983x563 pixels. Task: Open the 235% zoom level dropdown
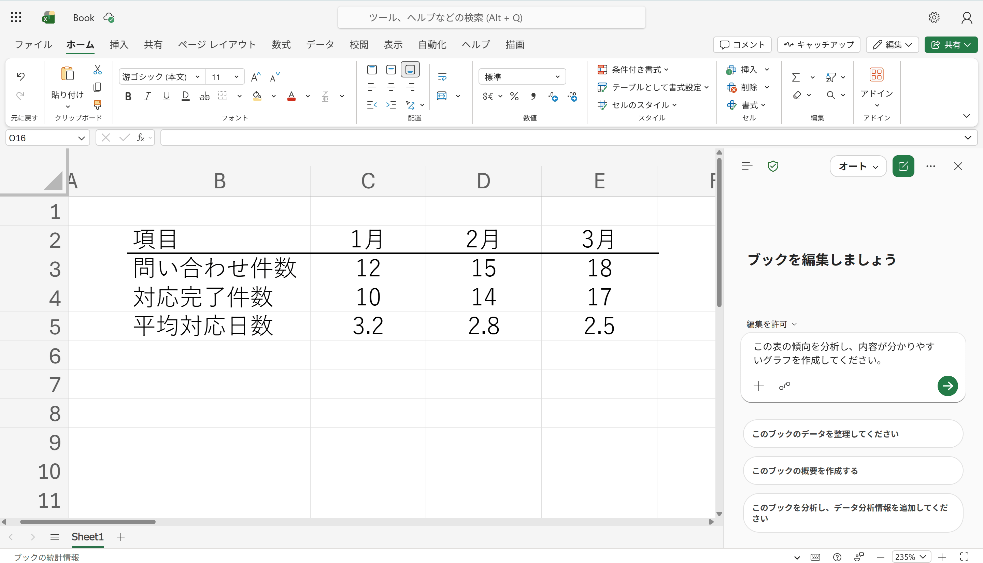[x=911, y=557]
